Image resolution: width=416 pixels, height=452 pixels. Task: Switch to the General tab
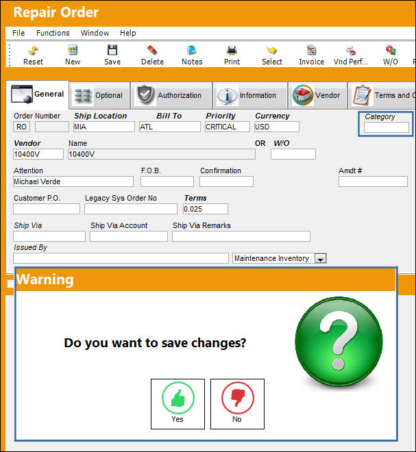(38, 95)
